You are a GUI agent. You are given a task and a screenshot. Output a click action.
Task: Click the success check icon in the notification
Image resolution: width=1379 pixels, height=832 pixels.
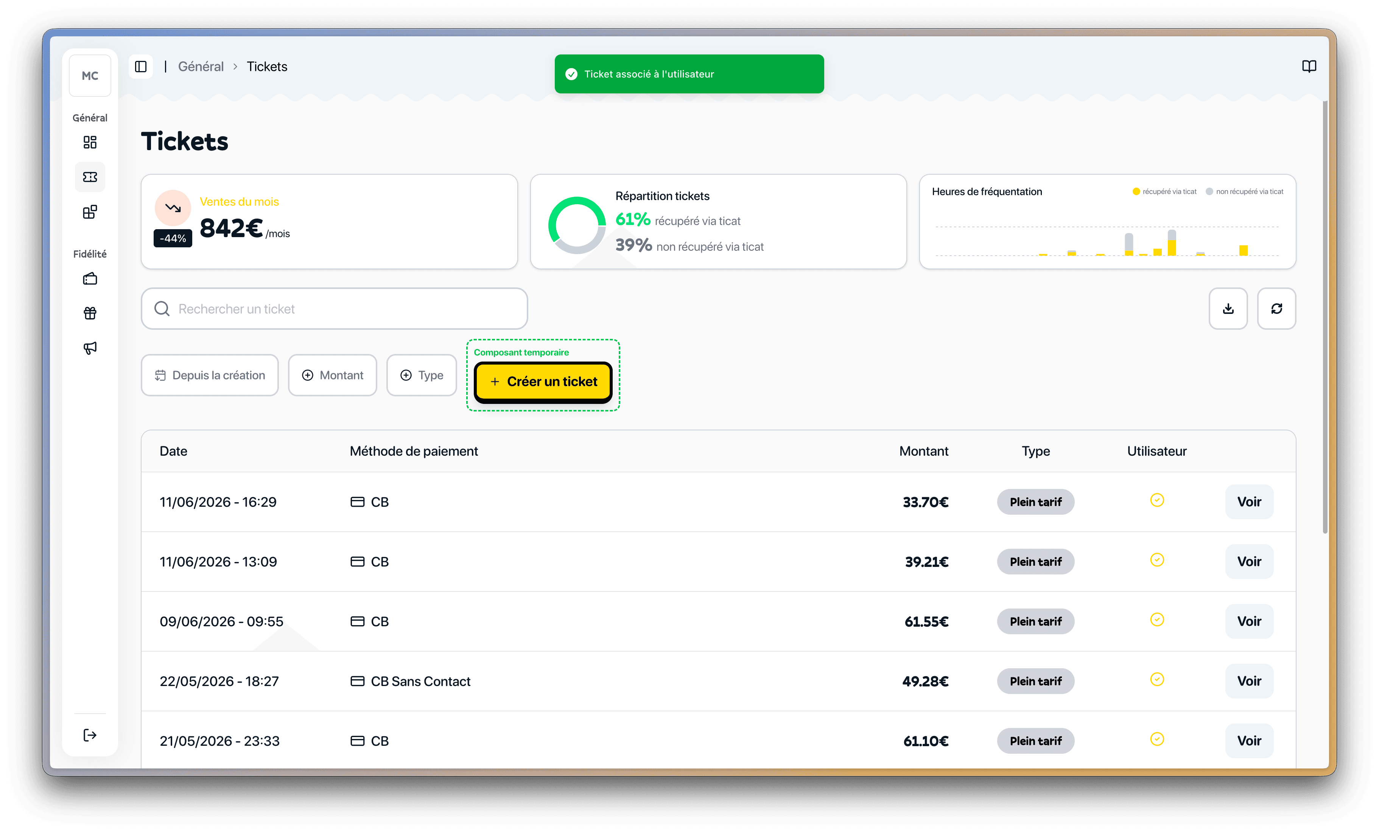[x=571, y=75]
